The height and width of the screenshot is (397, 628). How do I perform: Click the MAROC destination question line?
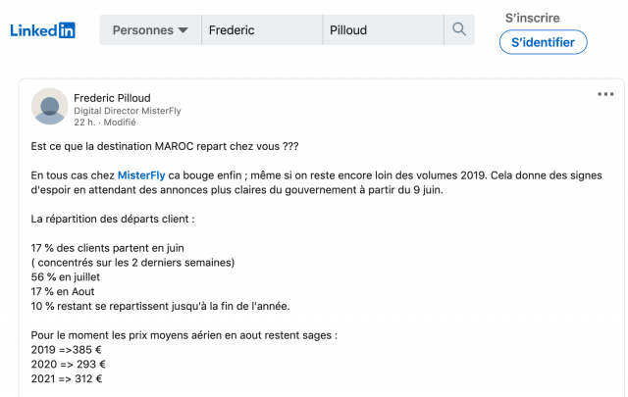(165, 146)
